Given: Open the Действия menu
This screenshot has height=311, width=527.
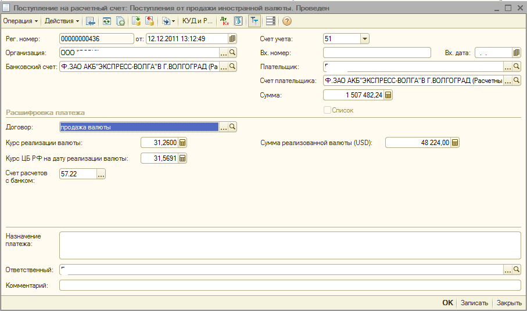Looking at the screenshot, I should click(x=62, y=21).
